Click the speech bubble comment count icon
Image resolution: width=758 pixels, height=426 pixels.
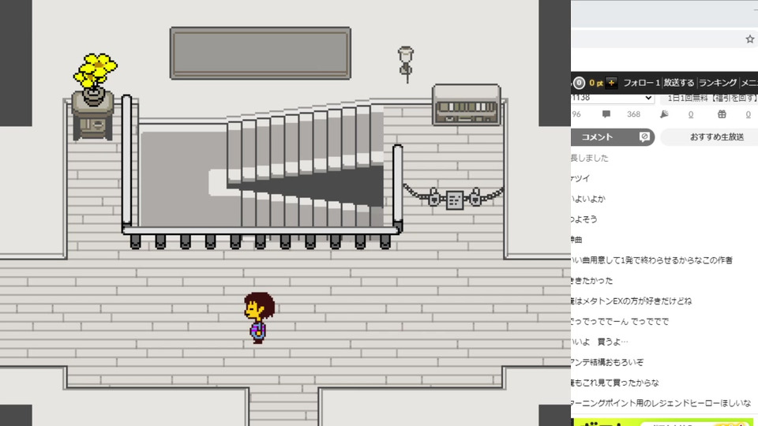pos(606,114)
